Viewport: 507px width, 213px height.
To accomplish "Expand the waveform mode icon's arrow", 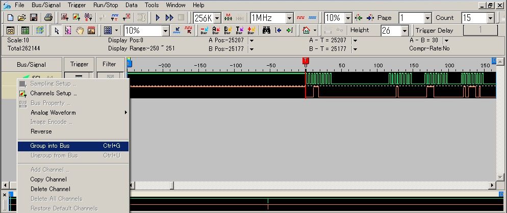I will click(x=117, y=31).
